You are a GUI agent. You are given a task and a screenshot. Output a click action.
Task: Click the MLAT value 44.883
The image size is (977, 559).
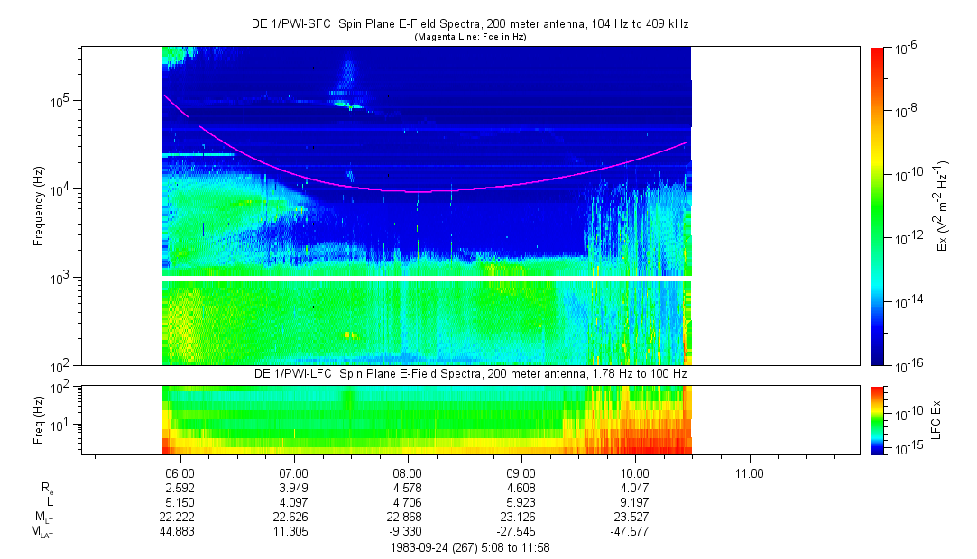177,532
